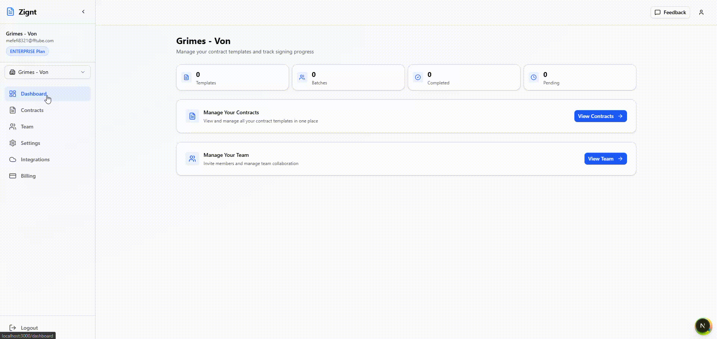
Task: Click the Pending clock icon
Action: tap(534, 77)
